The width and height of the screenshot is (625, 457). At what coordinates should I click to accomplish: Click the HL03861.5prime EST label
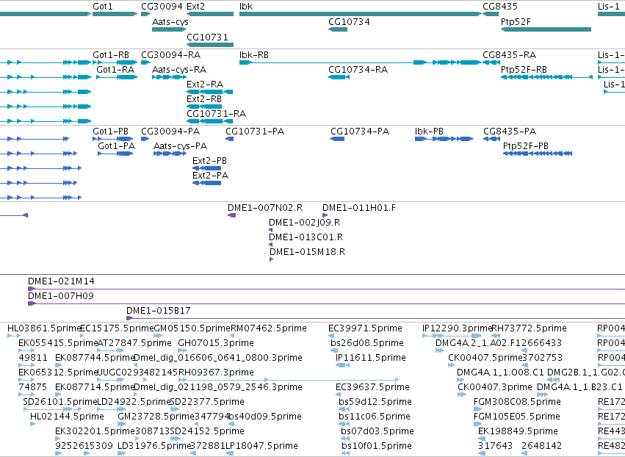click(x=44, y=328)
